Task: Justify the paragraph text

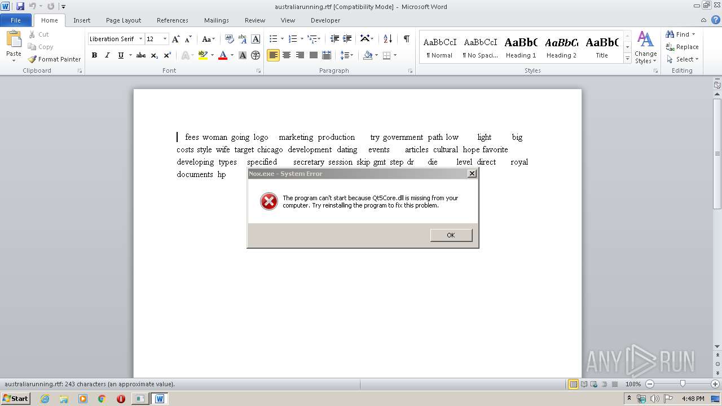Action: coord(313,55)
